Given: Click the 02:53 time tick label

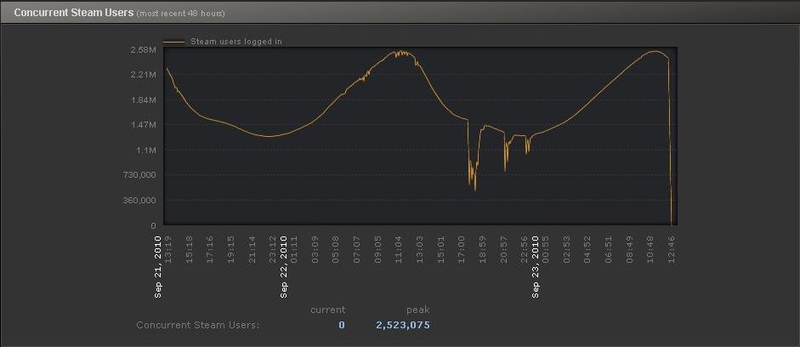Looking at the screenshot, I should [x=566, y=249].
